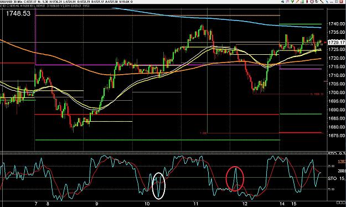Click the red vertical marker toolbar icon

(307, 2)
